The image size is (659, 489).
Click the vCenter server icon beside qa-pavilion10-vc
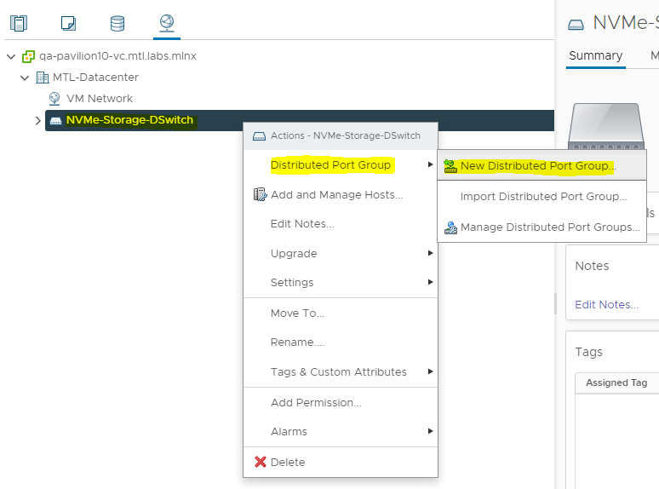pos(29,56)
